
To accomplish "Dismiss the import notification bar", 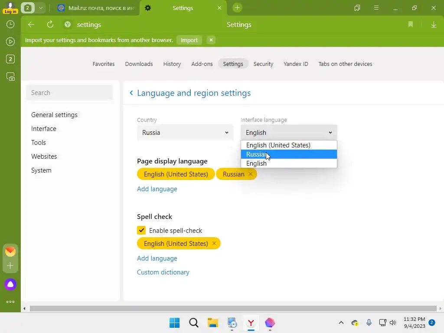I will pyautogui.click(x=211, y=40).
